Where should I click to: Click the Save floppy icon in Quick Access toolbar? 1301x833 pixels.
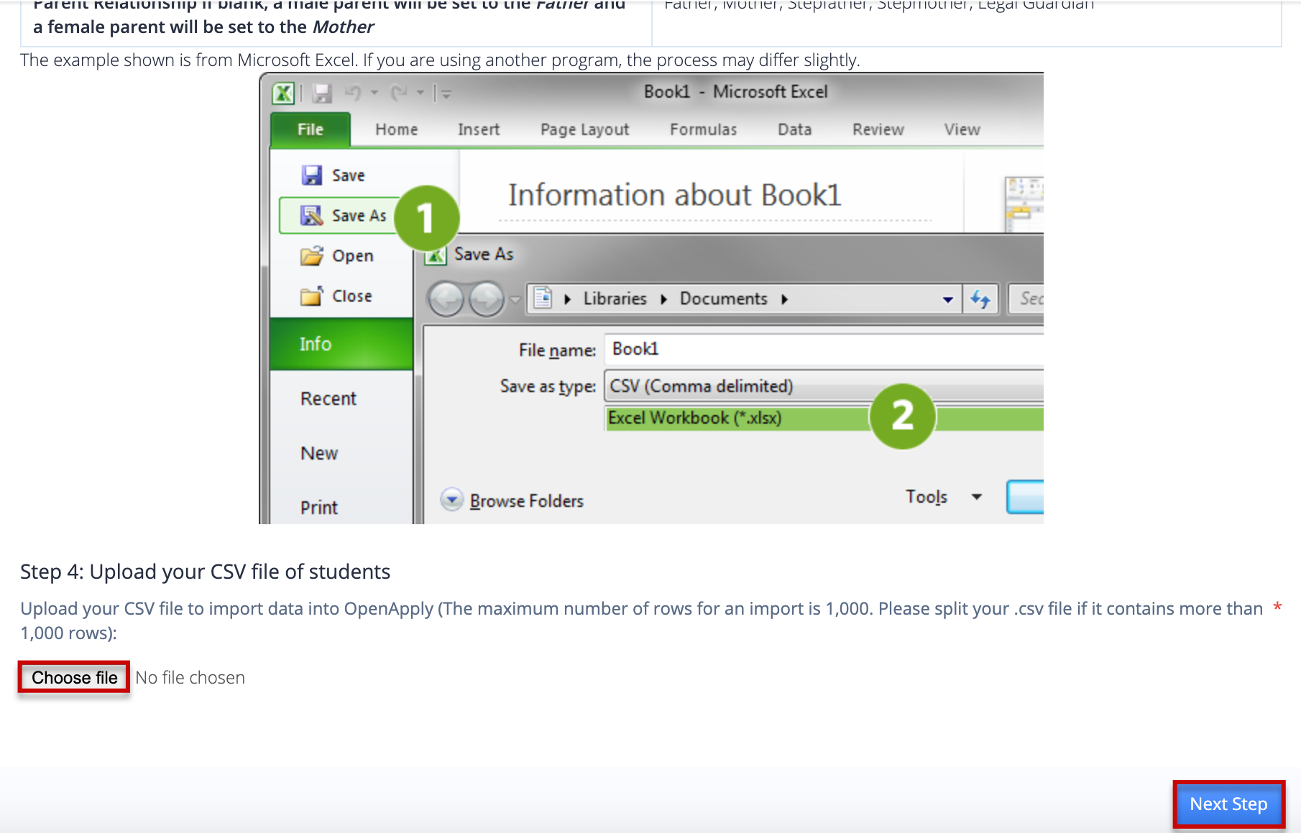tap(321, 93)
